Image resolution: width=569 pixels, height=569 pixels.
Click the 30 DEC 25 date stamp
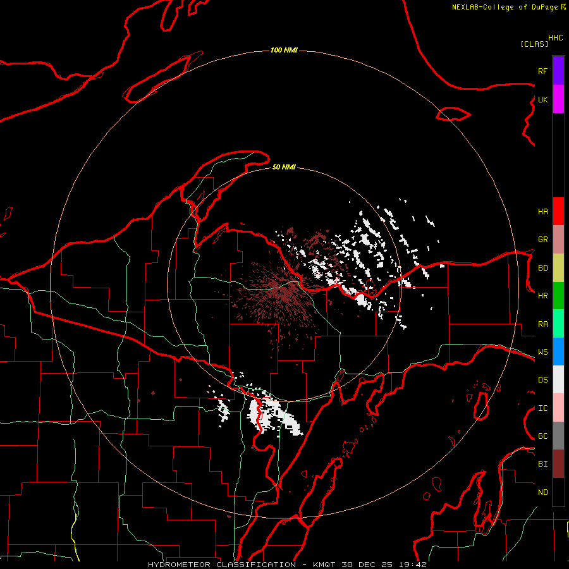367,565
